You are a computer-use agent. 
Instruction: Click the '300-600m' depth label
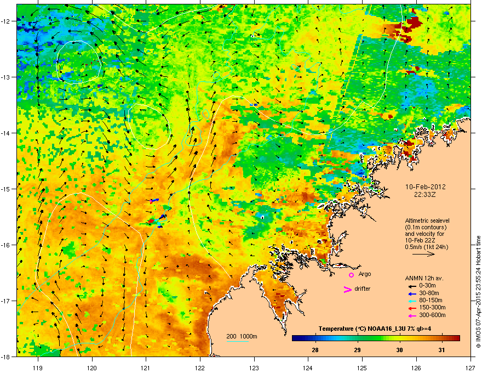point(432,315)
